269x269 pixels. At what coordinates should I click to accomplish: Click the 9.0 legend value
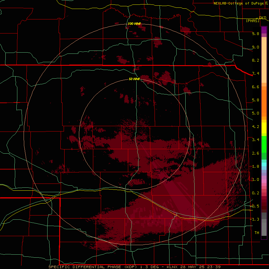tap(256, 47)
